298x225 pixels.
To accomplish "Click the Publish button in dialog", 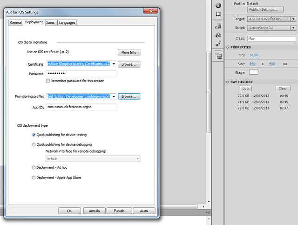I will (119, 211).
